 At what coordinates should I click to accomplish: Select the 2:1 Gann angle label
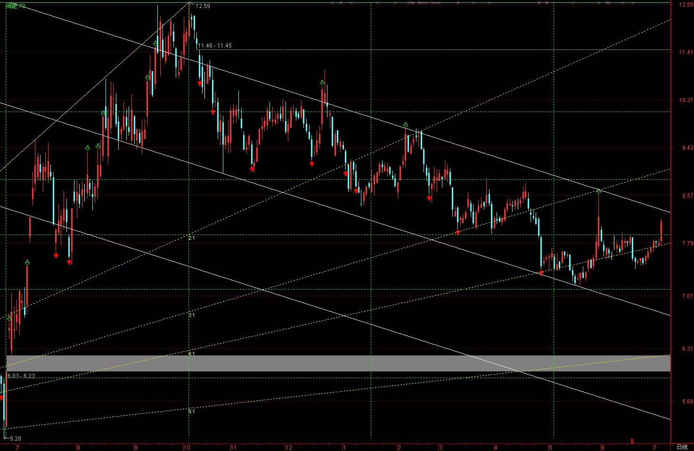pos(191,238)
